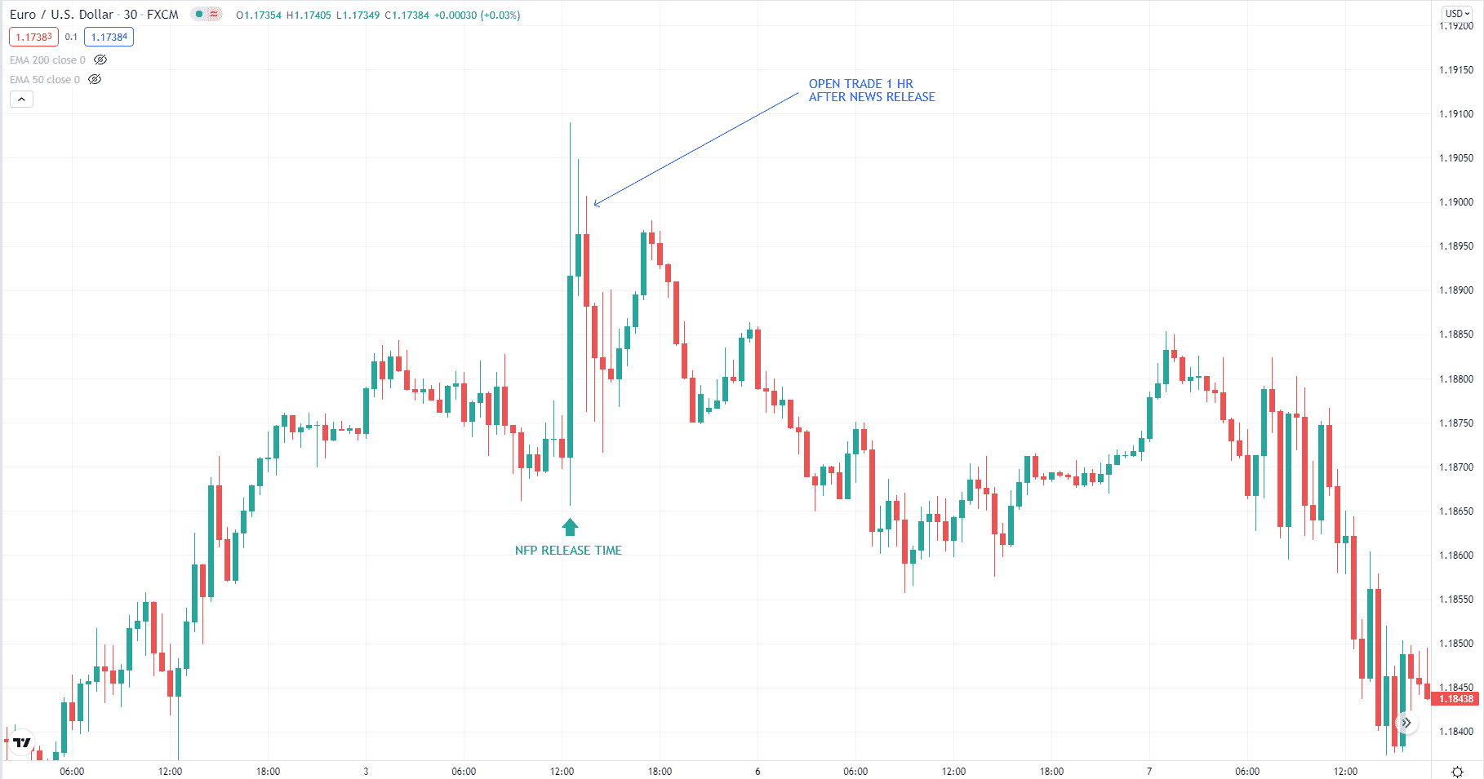The height and width of the screenshot is (779, 1484).
Task: Open the USD currency dropdown
Action: 1457,13
